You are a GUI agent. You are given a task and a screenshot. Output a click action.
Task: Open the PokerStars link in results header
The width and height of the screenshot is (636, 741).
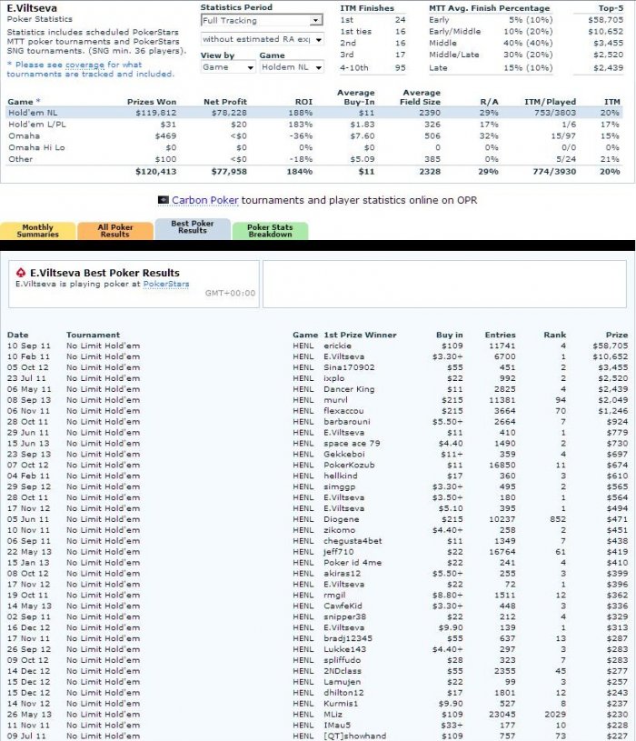(x=166, y=284)
